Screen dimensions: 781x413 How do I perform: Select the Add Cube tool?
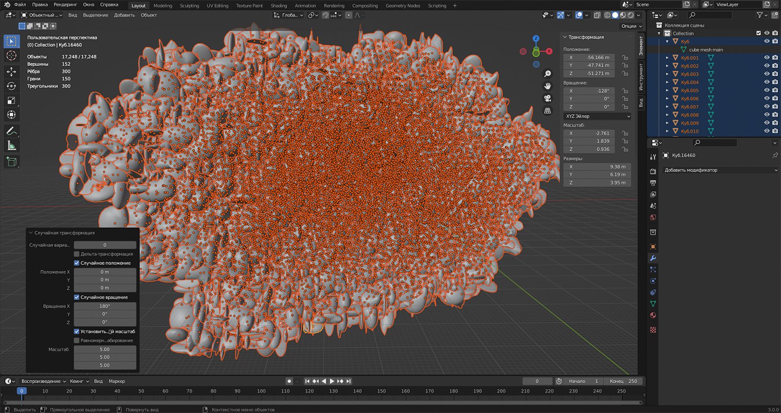pyautogui.click(x=11, y=162)
